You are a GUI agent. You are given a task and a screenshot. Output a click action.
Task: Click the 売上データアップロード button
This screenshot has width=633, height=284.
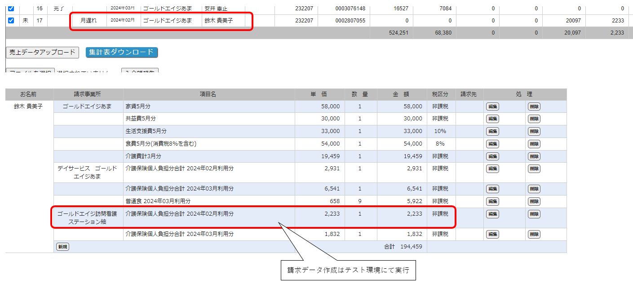coord(43,52)
